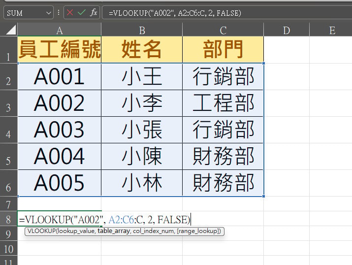
Task: Click 財務部 cell in the A004 row
Action: coord(223,157)
